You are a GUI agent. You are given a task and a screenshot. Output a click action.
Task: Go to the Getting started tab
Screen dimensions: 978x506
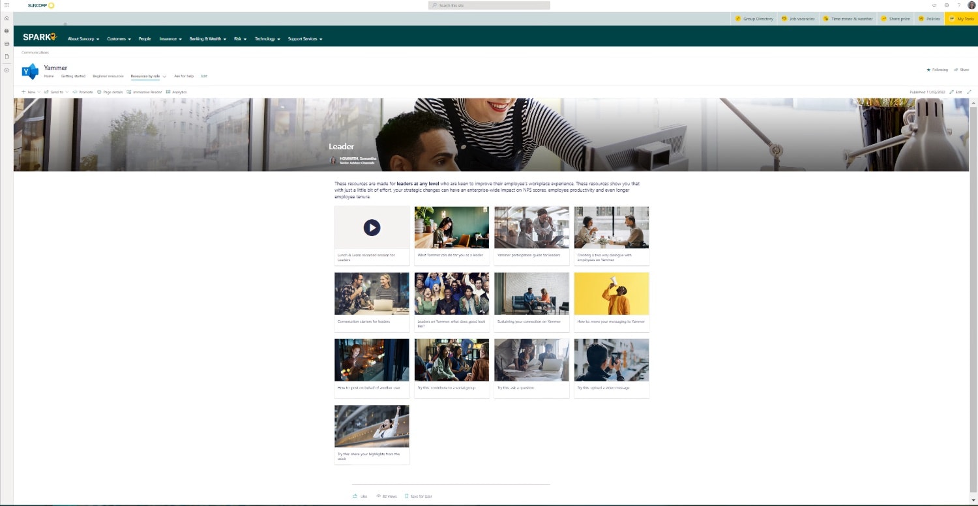click(x=73, y=76)
